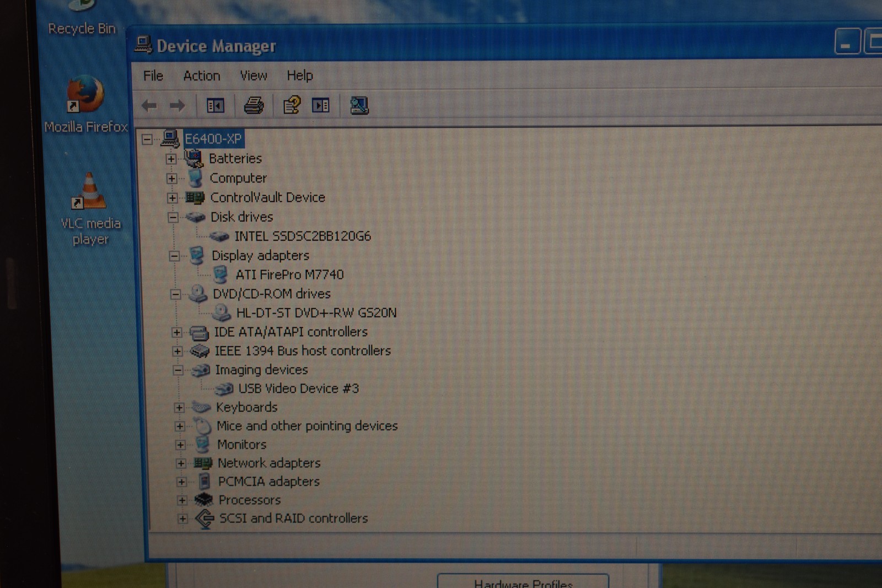Click the IEEE 1394 Bus host controllers icon
882x588 pixels.
point(200,351)
